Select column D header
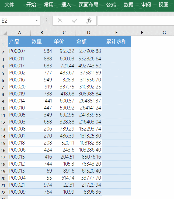The image size is (174, 199). click(89, 33)
